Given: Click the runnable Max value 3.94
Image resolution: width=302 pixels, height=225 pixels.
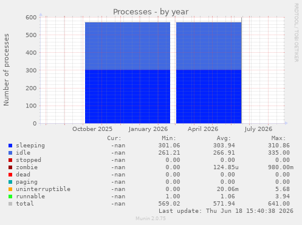Looking at the screenshot, I should coord(283,196).
